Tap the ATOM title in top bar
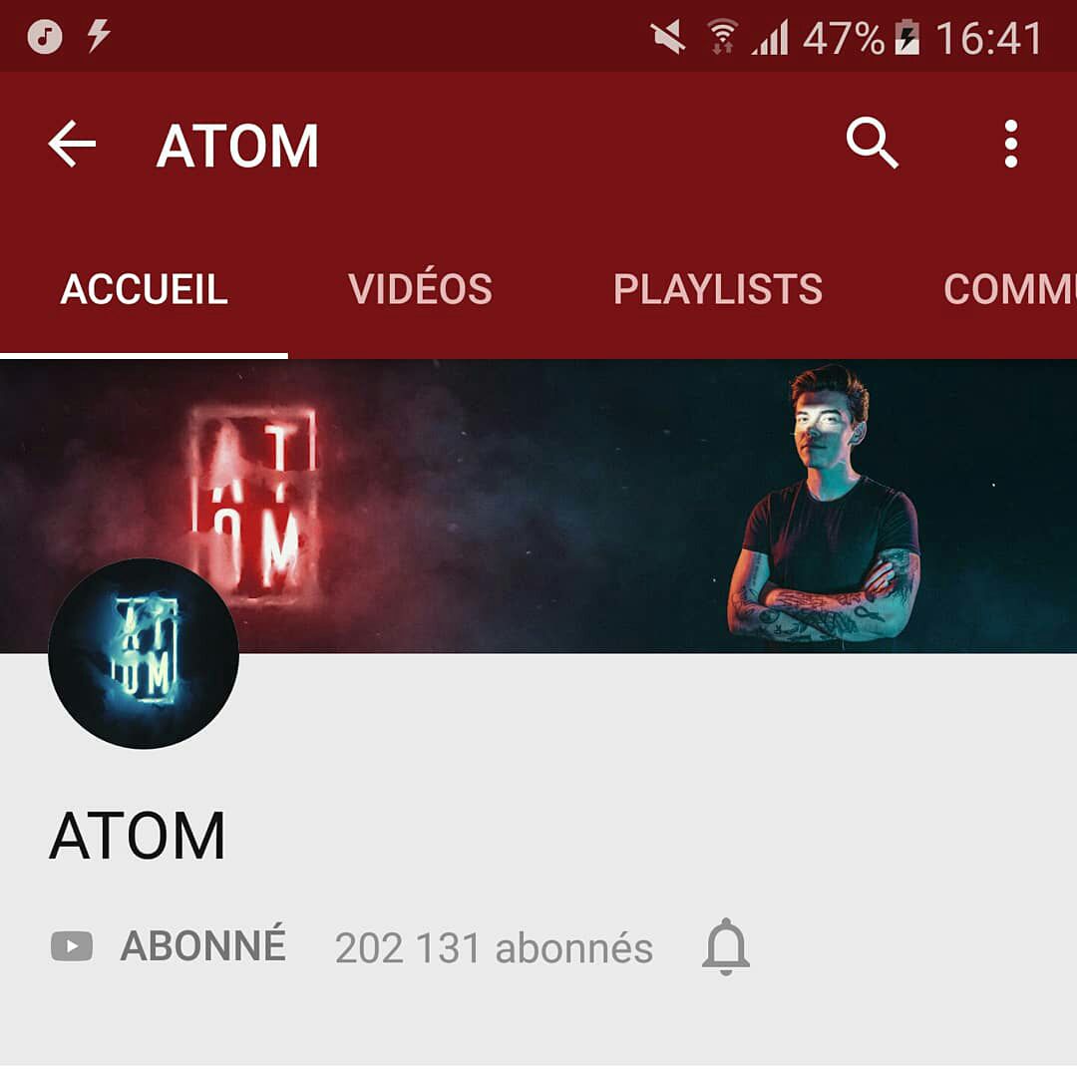 click(x=237, y=145)
